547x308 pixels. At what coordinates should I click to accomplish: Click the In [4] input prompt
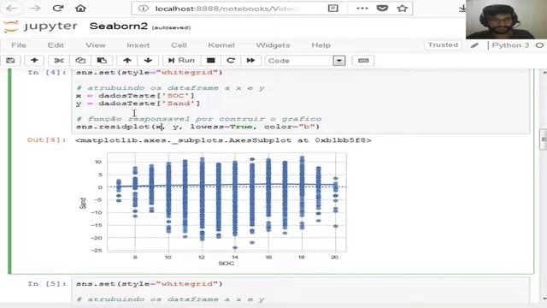tap(47, 72)
